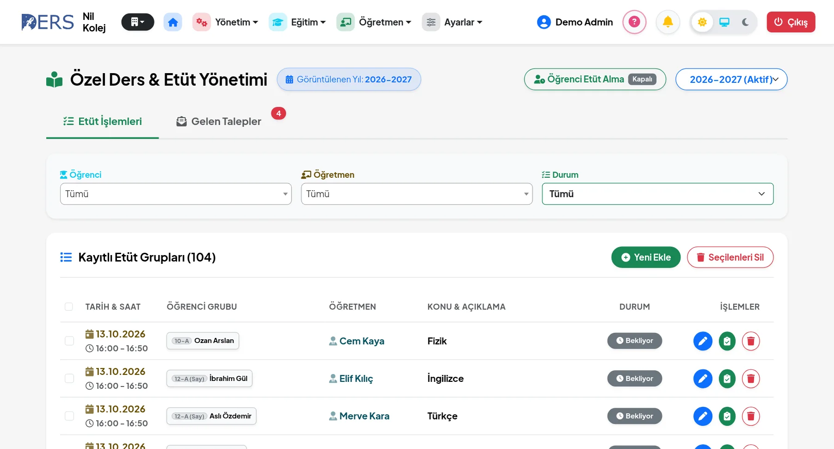Edit the Türkçe etüt of Merve Kara
Viewport: 834px width, 449px height.
click(703, 416)
